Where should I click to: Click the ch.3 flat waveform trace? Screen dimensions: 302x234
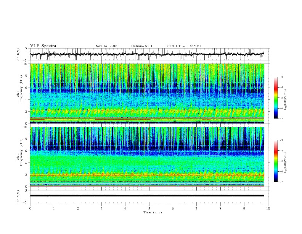point(147,196)
